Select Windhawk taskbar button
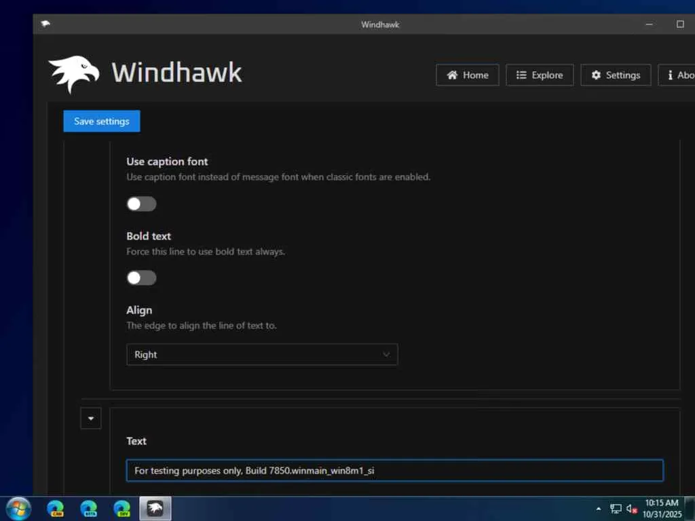This screenshot has height=521, width=695. point(155,509)
